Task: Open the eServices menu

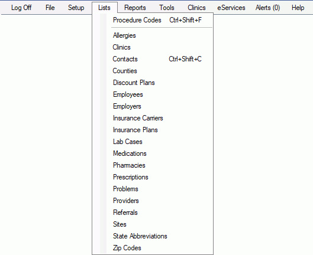Action: pyautogui.click(x=231, y=8)
